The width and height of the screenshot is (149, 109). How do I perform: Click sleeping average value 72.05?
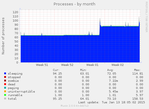112,74
